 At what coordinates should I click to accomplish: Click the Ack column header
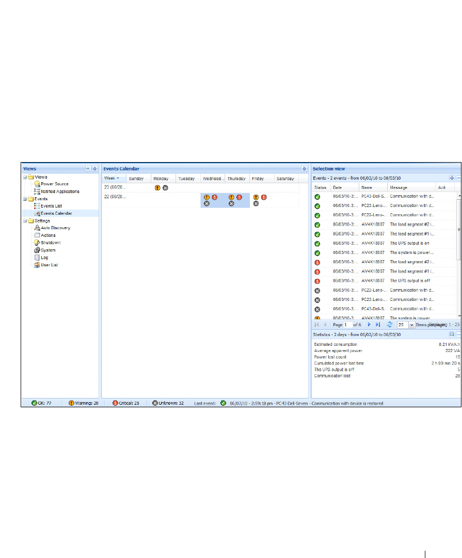445,187
